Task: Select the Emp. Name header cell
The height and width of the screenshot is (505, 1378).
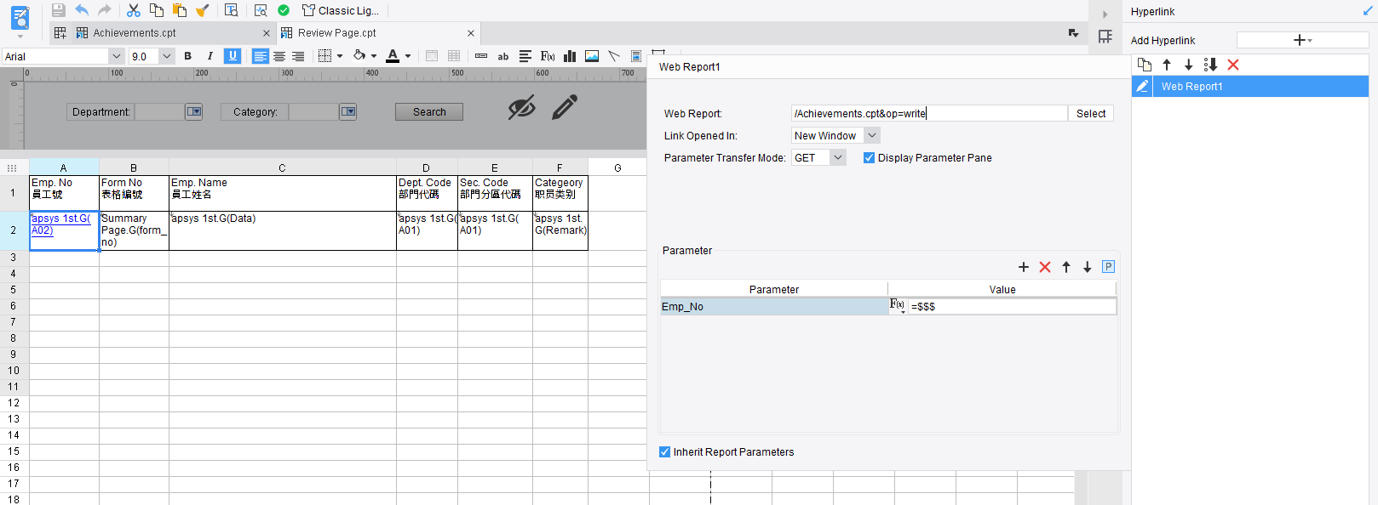Action: point(283,194)
